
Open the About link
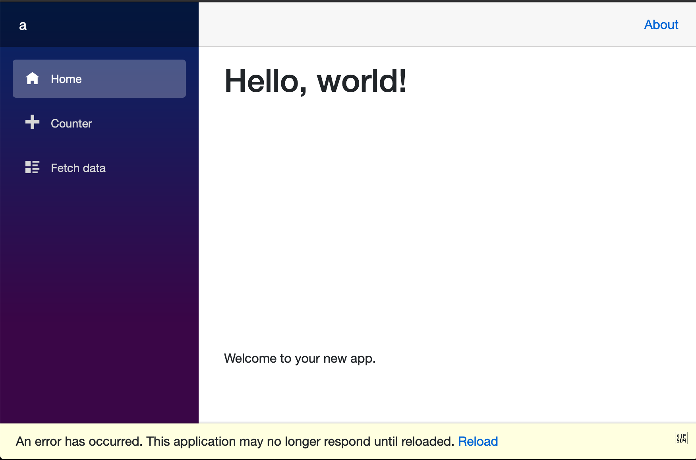click(x=661, y=25)
